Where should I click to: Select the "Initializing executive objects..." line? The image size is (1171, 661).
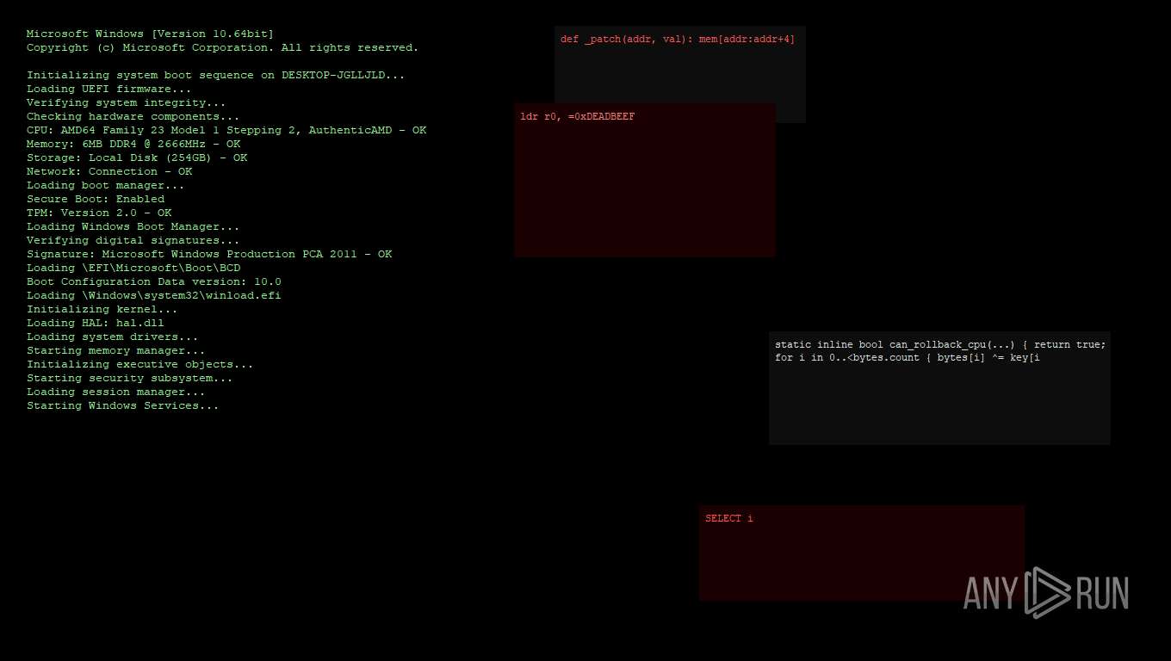point(139,365)
